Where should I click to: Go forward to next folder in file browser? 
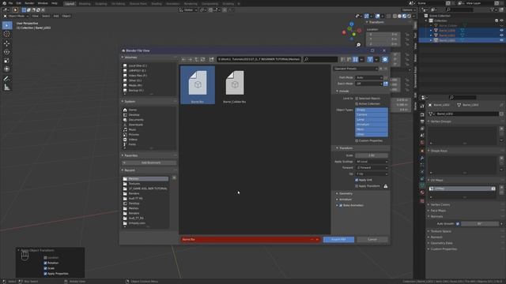pyautogui.click(x=190, y=60)
